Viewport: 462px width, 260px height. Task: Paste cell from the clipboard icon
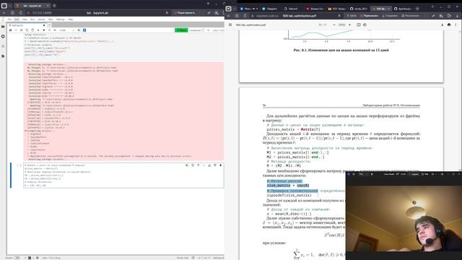click(32, 30)
